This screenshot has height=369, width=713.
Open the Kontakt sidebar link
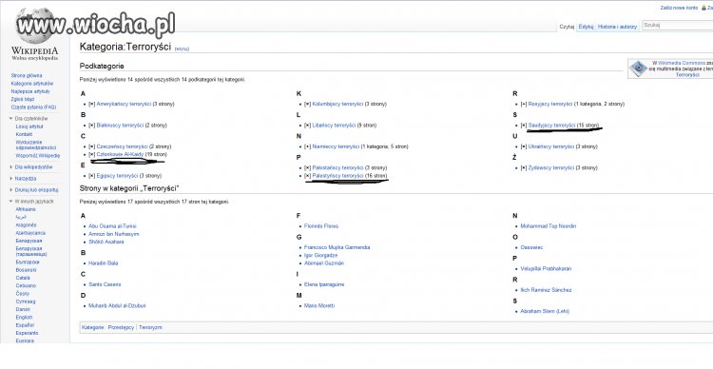[x=24, y=135]
